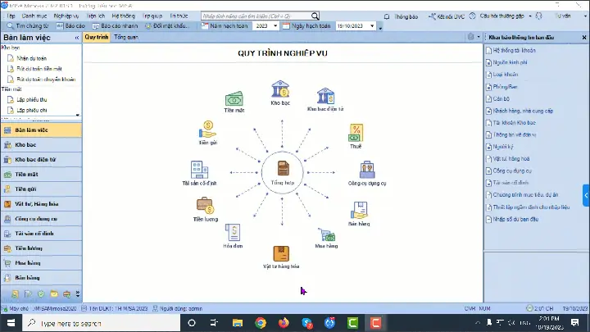This screenshot has height=332, width=590.
Task: Click the Mua hàng workflow icon
Action: click(x=327, y=237)
